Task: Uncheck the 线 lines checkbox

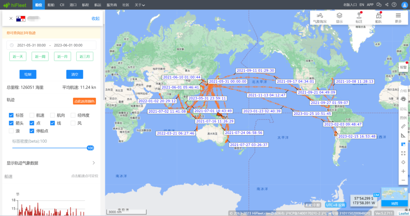Action: [52, 123]
